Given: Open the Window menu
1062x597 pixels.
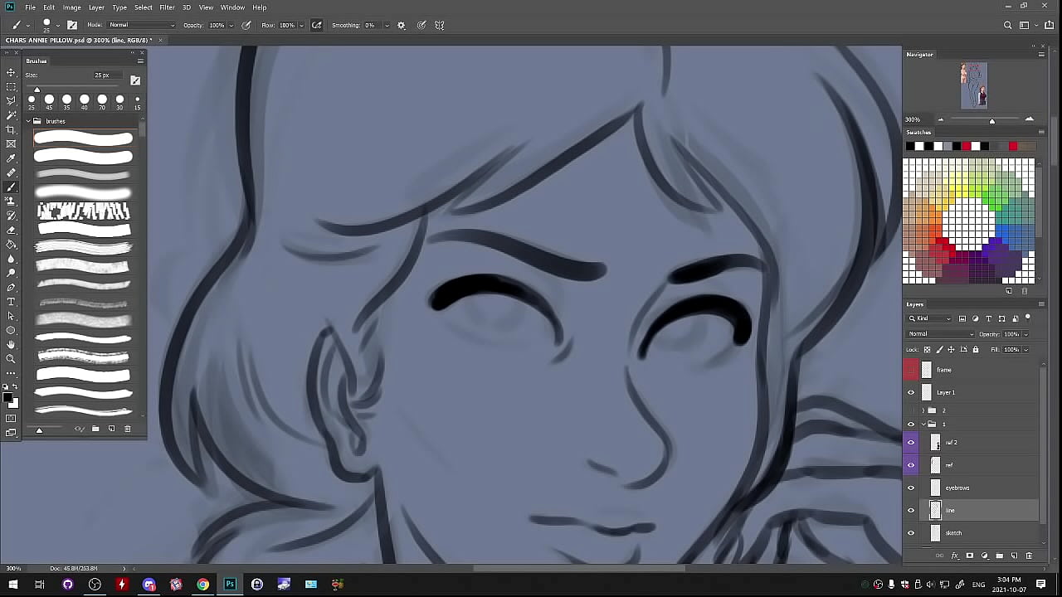Looking at the screenshot, I should [x=232, y=7].
